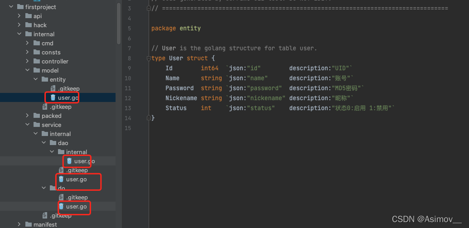The image size is (469, 228).
Task: Click the fold end marker at line 14
Action: coord(149,118)
